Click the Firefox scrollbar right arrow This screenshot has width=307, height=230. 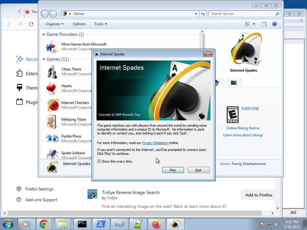tap(272, 213)
